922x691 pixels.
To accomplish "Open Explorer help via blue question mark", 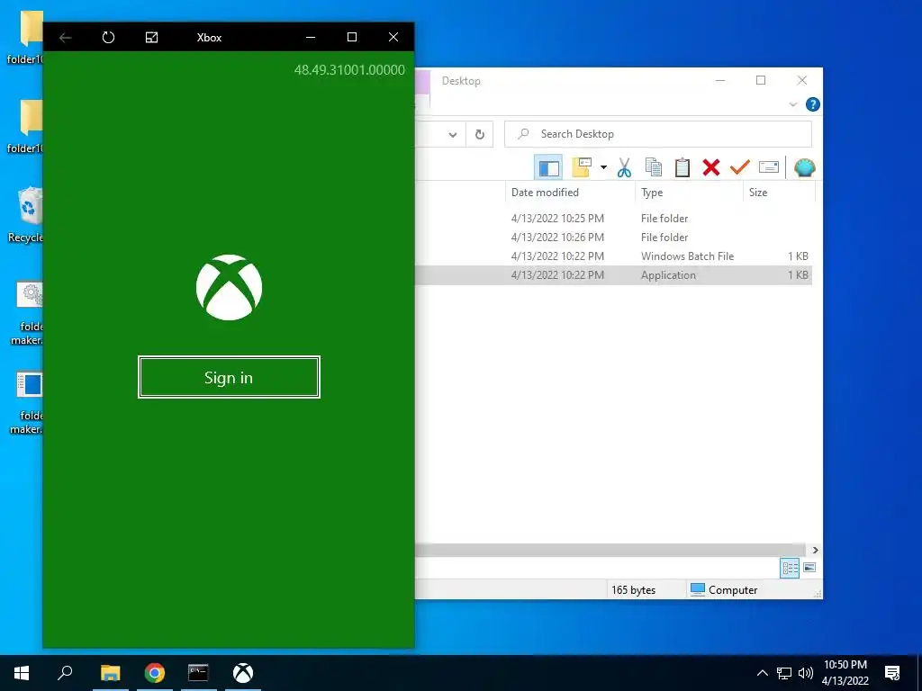I will (813, 104).
